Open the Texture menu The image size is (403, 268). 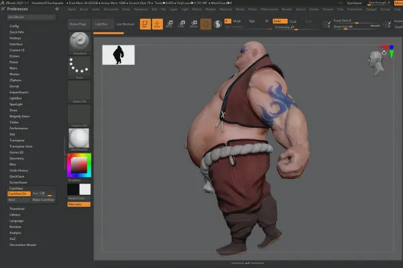[328, 9]
